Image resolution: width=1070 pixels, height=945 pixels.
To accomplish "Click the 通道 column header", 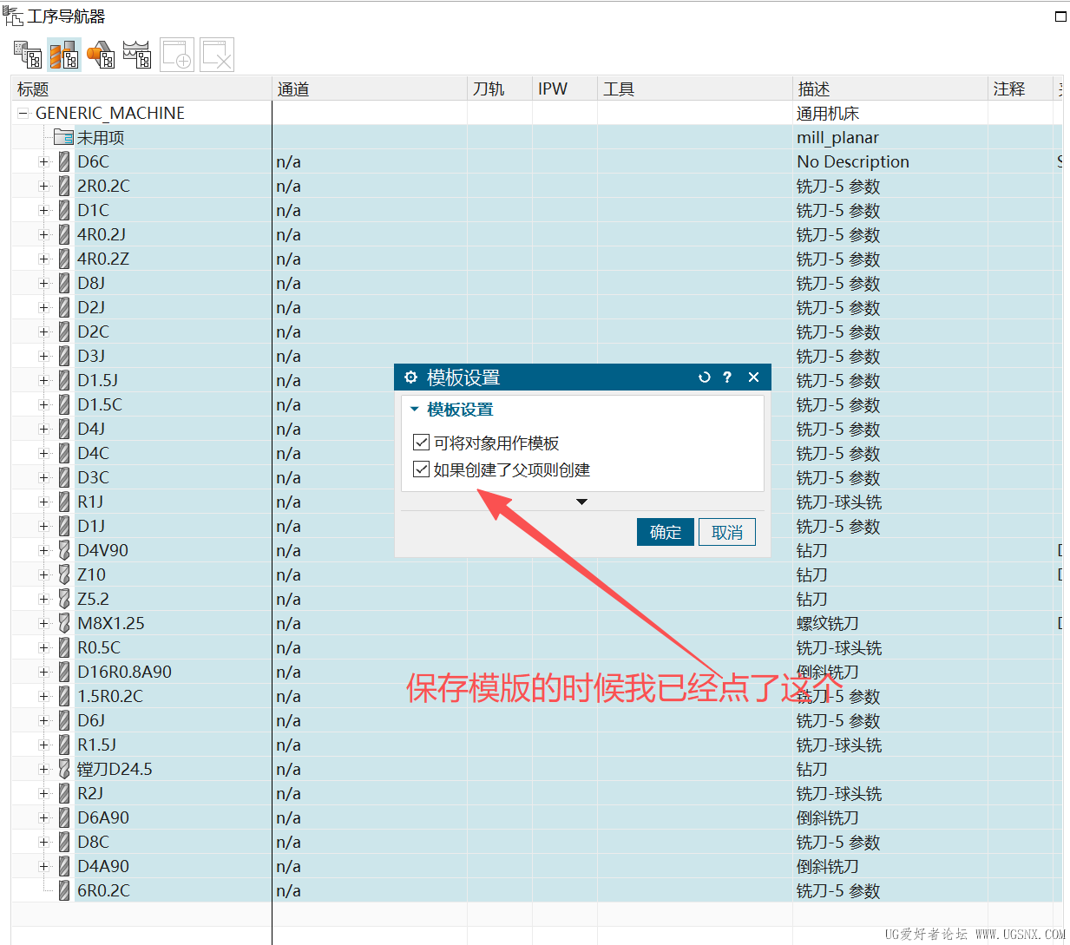I will (370, 89).
